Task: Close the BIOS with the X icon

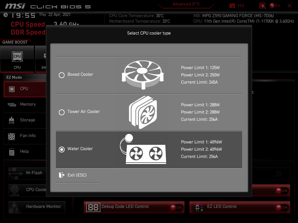Action: 290,6
